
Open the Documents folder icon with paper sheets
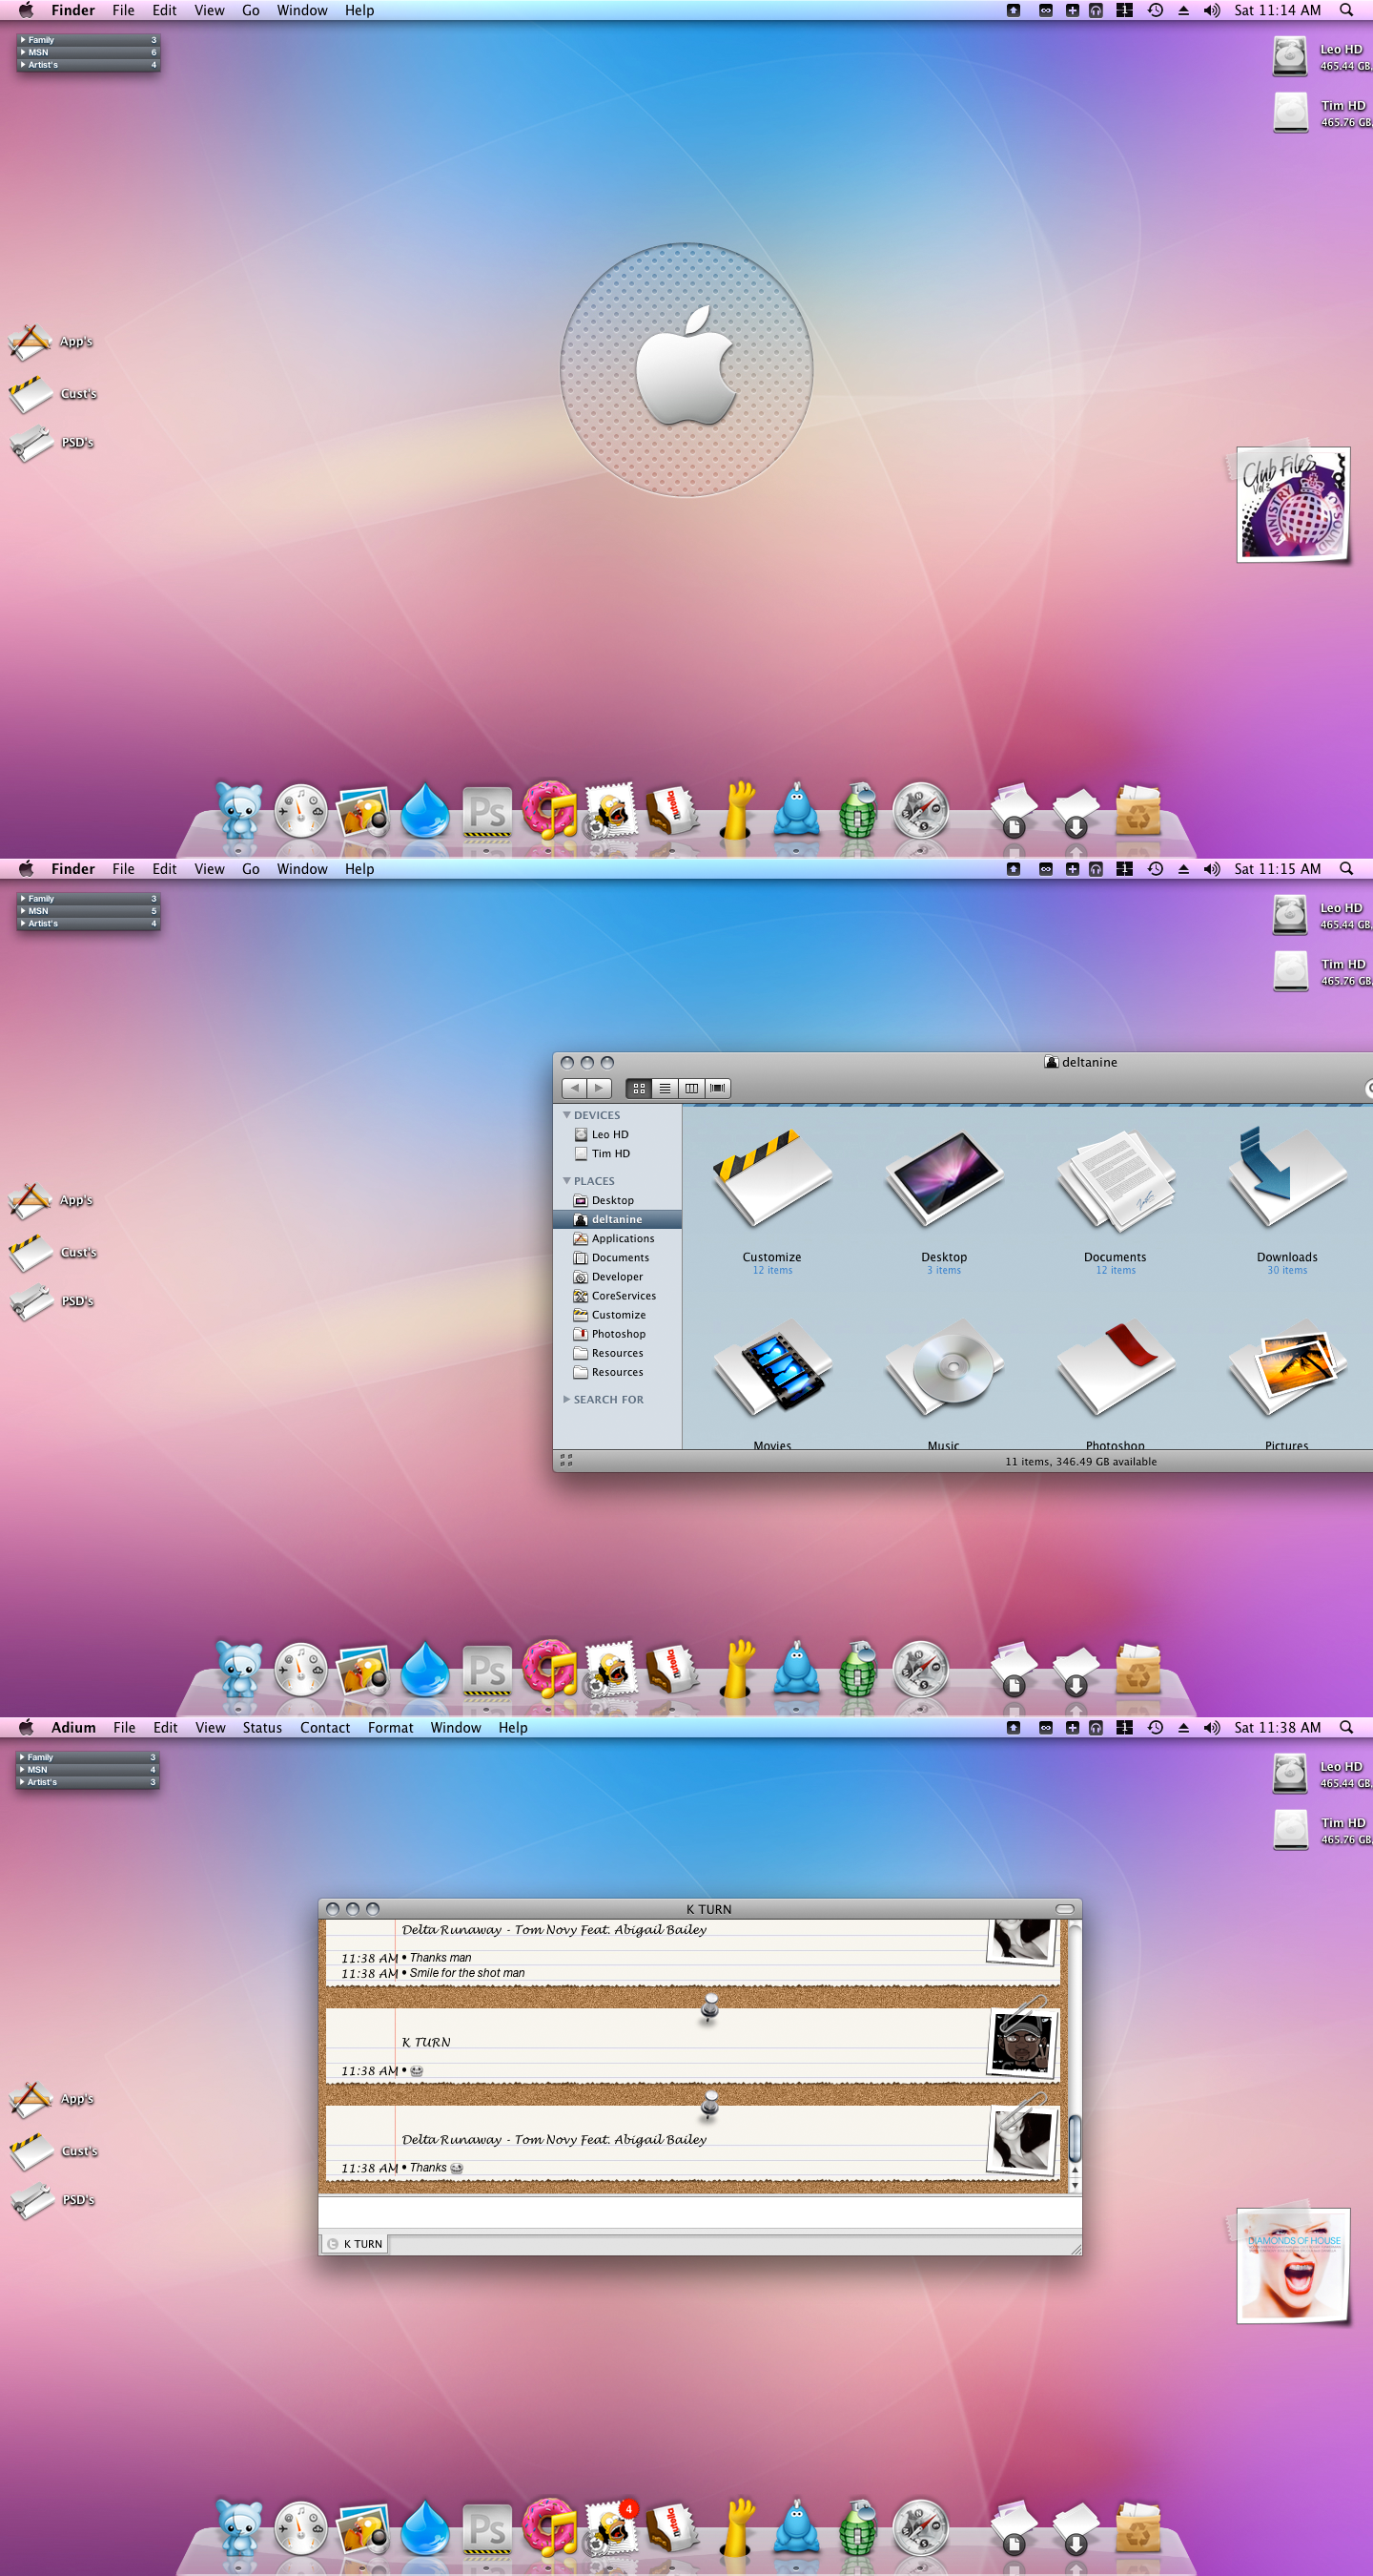pyautogui.click(x=1116, y=1181)
